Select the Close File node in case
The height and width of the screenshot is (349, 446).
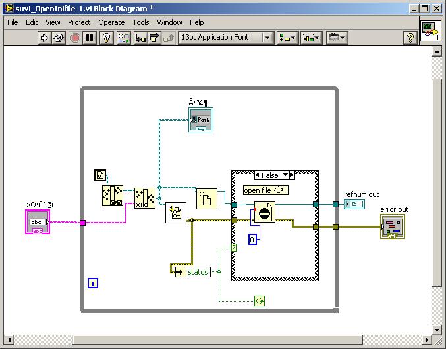pos(265,212)
